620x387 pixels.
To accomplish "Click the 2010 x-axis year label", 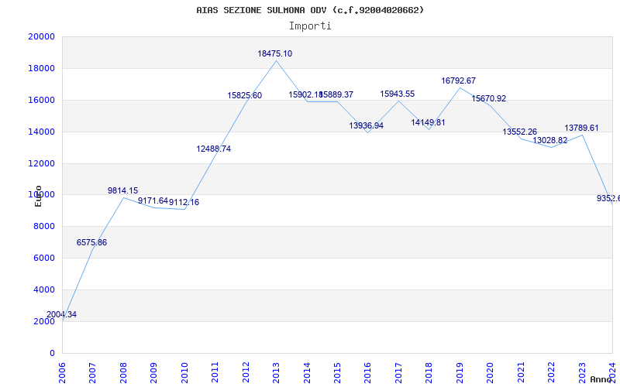I will pos(184,372).
